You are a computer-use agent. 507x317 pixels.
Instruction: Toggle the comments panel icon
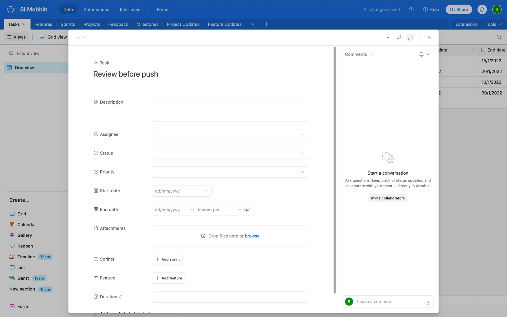point(410,38)
